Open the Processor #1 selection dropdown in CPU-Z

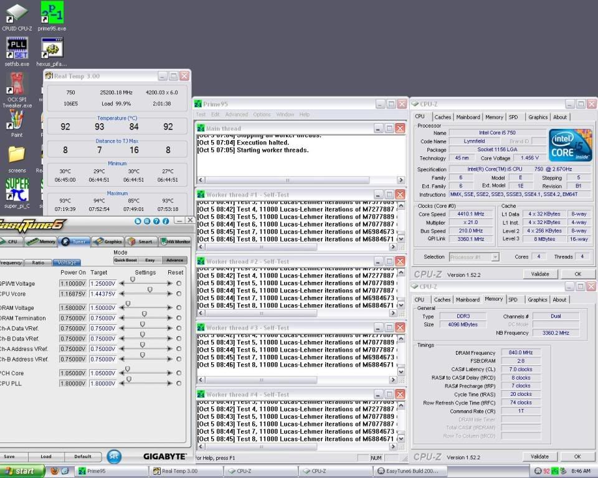[495, 257]
